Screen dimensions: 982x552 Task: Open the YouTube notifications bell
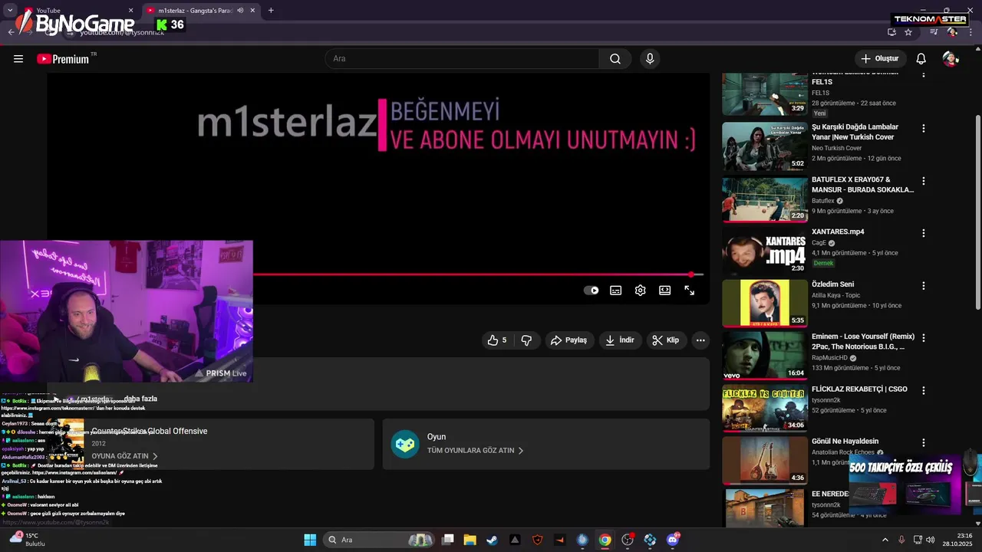pos(921,59)
